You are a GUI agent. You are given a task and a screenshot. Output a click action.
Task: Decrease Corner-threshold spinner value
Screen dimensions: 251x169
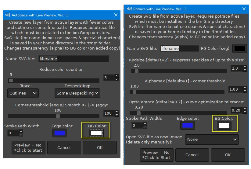pos(117,115)
